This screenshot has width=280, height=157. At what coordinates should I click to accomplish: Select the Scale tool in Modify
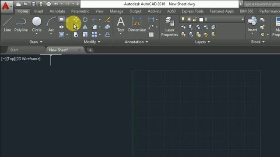[x=85, y=34]
